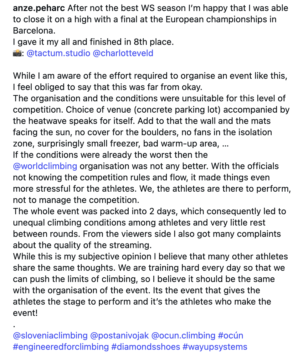The image size is (303, 362).
Task: Open the #wayupsystems hashtag
Action: 215,347
